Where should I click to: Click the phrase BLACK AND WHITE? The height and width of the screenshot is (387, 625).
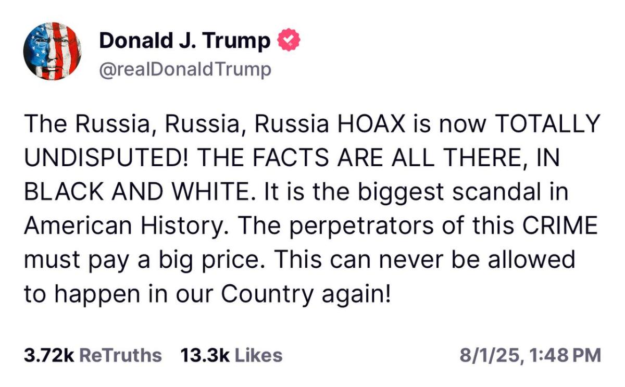(x=141, y=192)
